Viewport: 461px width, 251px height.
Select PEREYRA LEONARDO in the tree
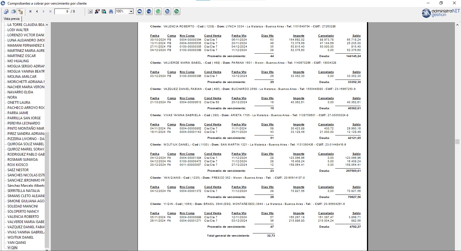(x=24, y=123)
